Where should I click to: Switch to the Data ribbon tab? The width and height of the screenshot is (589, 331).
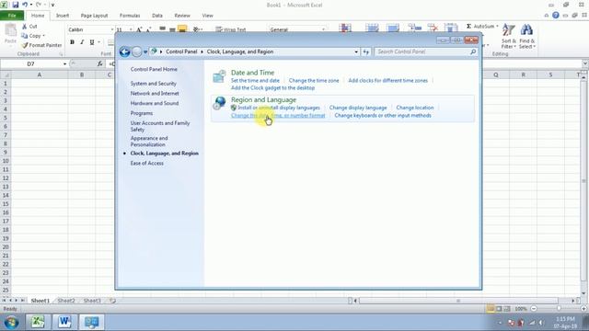[157, 16]
